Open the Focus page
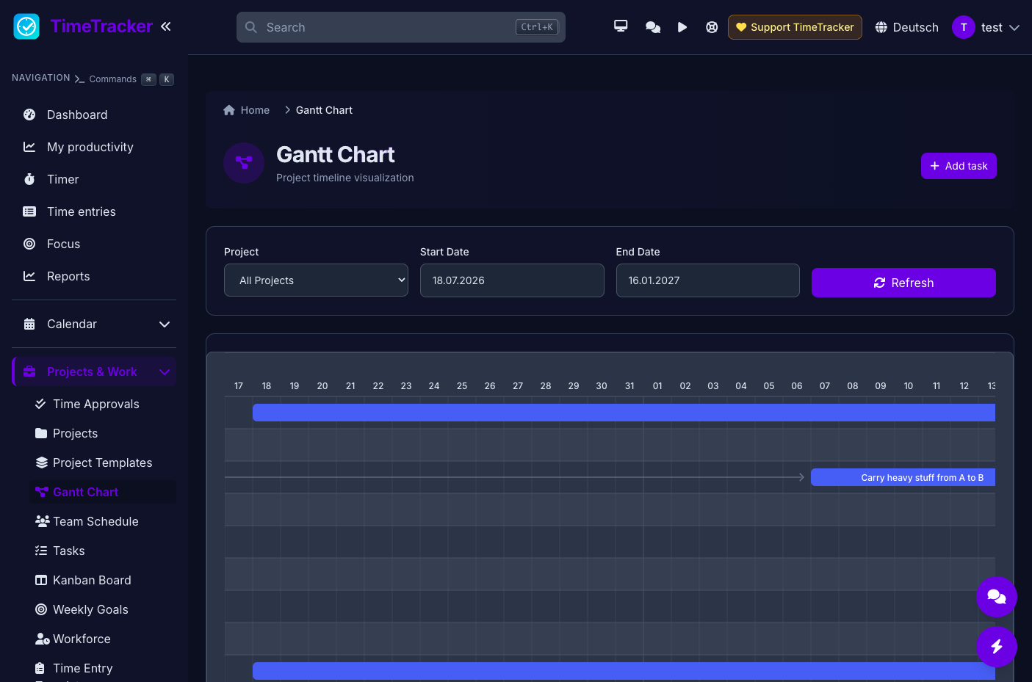 (x=94, y=244)
